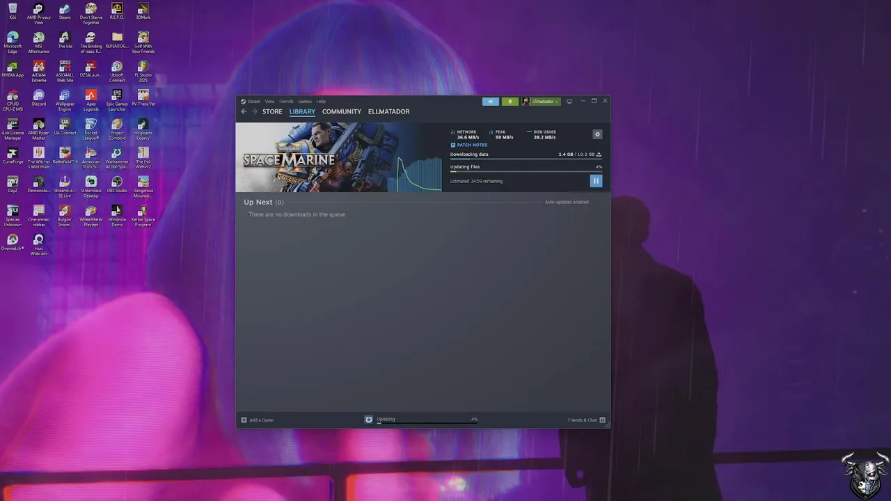Open the ELLMATADOR profile tab

coord(388,111)
